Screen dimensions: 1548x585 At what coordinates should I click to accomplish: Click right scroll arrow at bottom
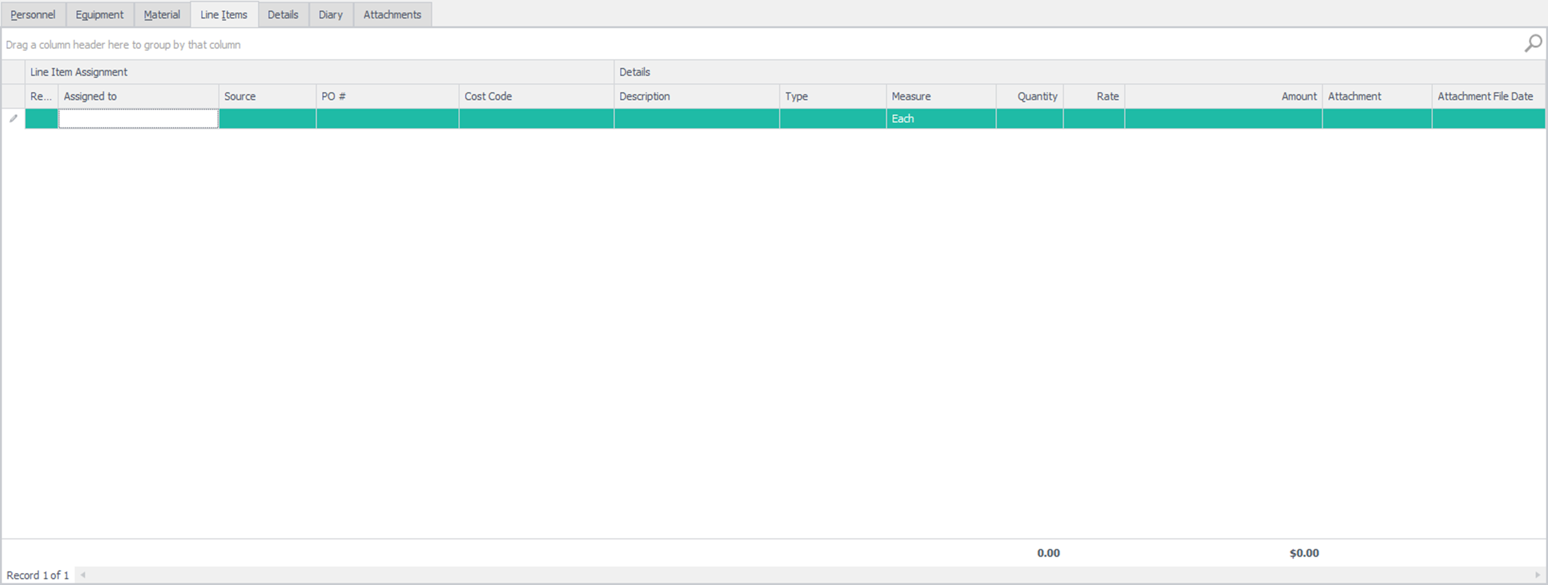[x=1537, y=575]
